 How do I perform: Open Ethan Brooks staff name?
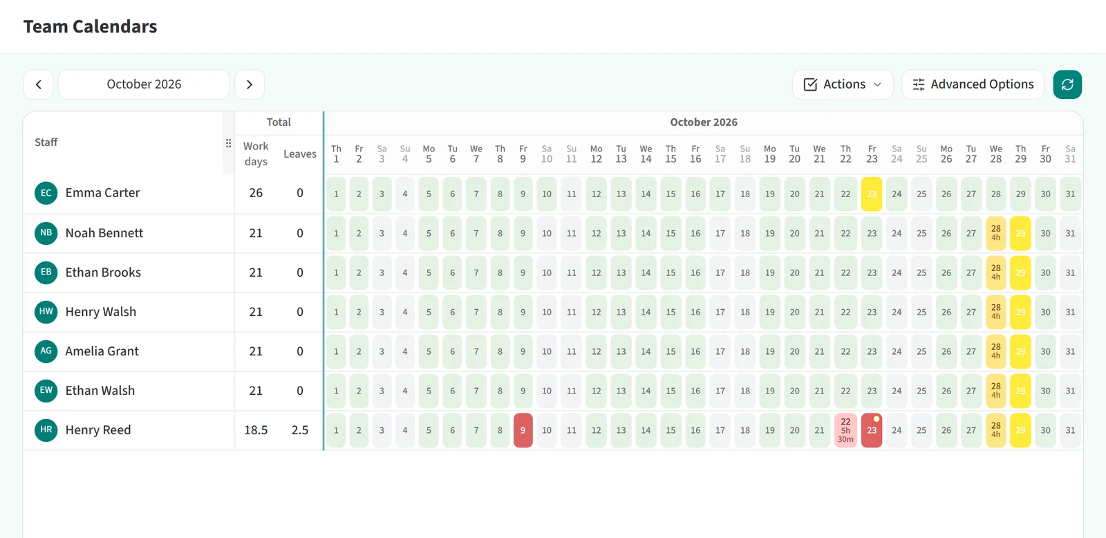click(103, 272)
